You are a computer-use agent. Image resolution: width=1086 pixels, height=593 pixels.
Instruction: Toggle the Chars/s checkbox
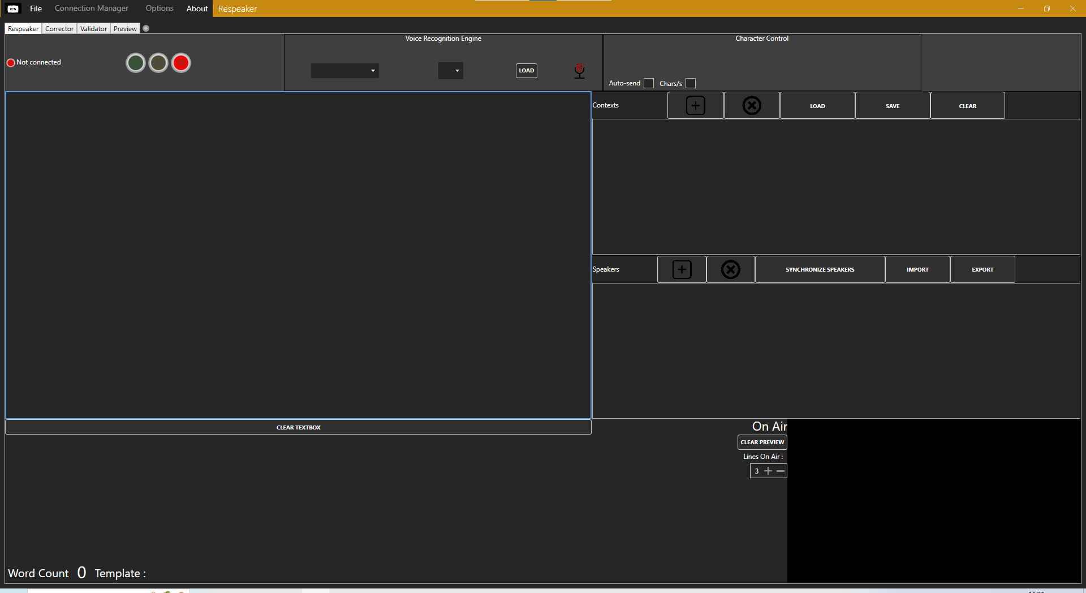[x=691, y=83]
